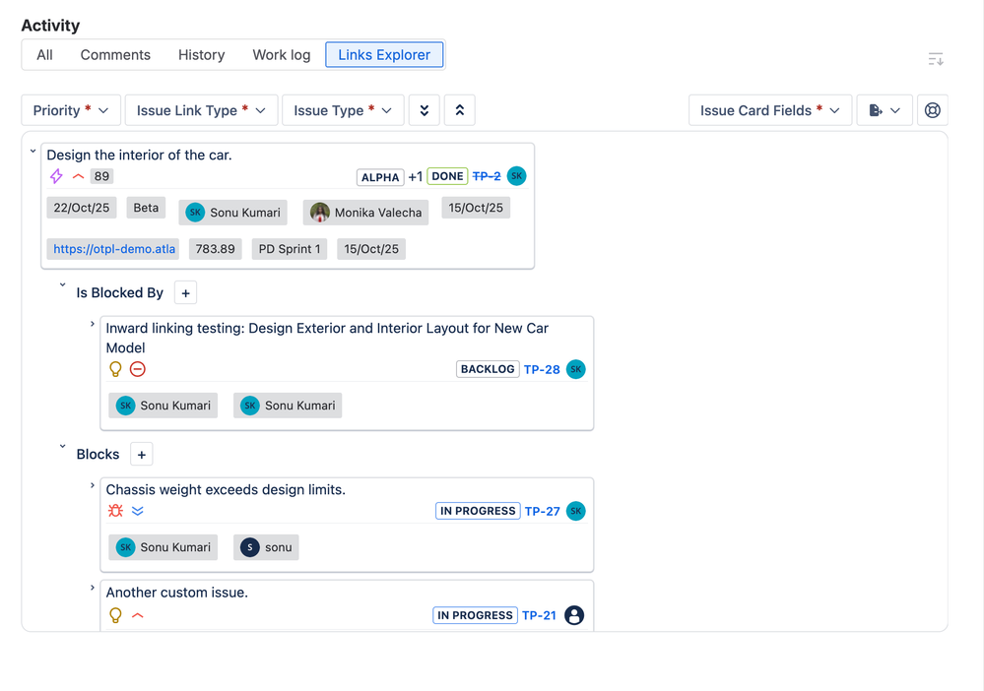
Task: Click the BACKLOG status badge
Action: [x=488, y=369]
